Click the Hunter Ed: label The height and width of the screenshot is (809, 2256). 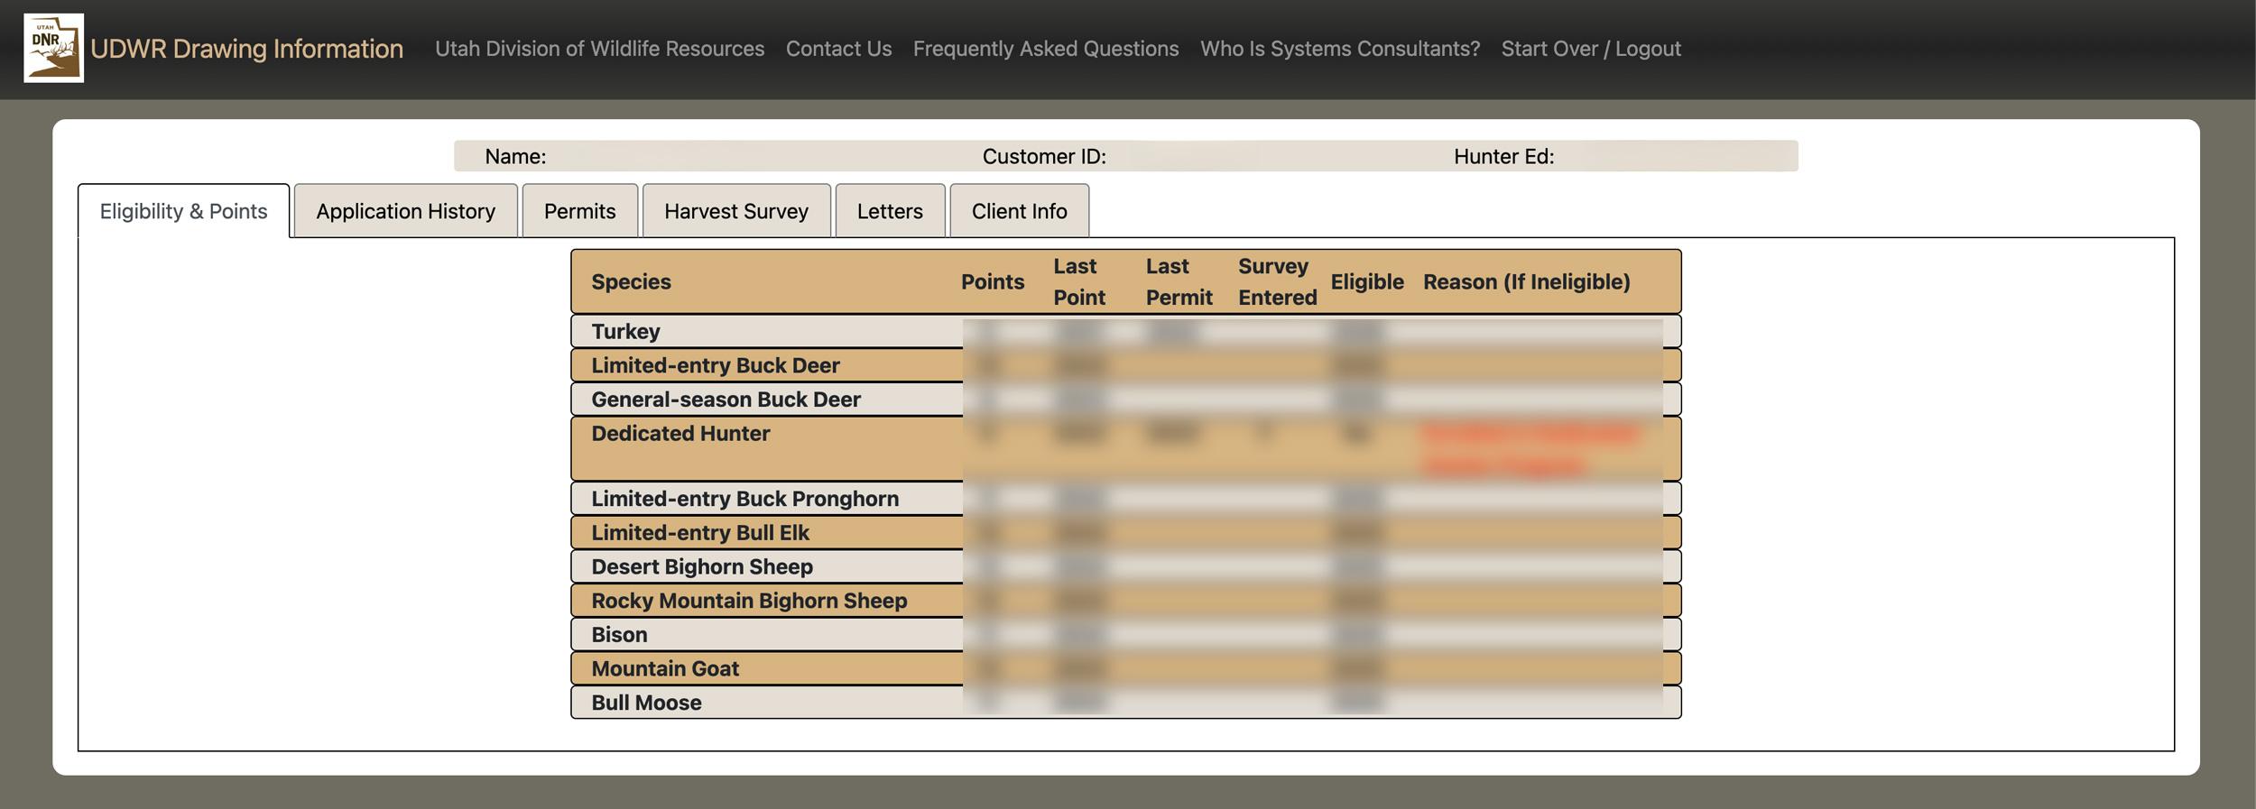pos(1503,156)
